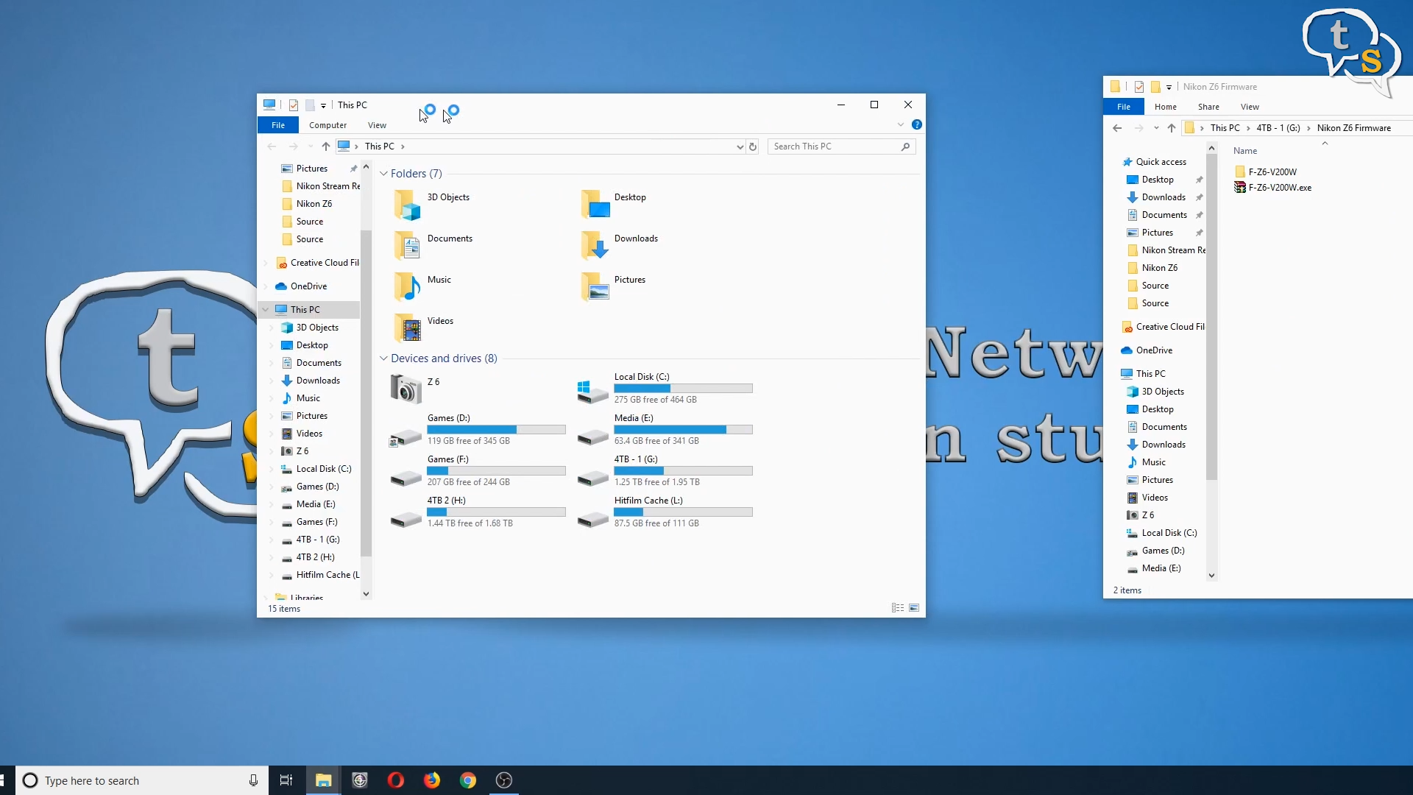Open Explorer help question mark icon
Image resolution: width=1413 pixels, height=795 pixels.
click(x=916, y=125)
